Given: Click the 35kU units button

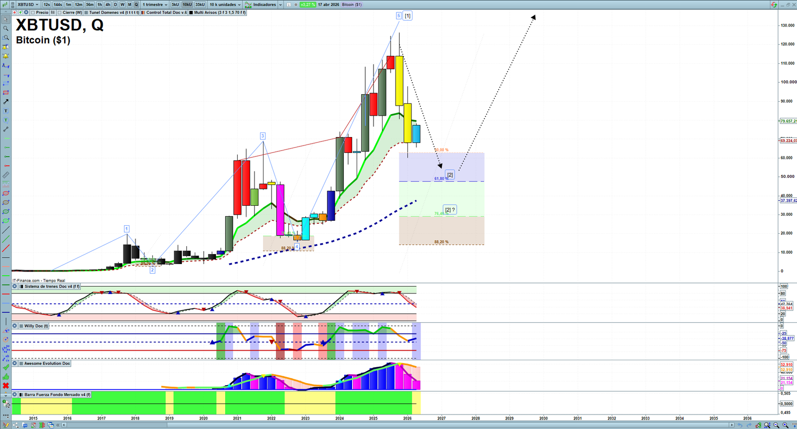Looking at the screenshot, I should tap(200, 4).
